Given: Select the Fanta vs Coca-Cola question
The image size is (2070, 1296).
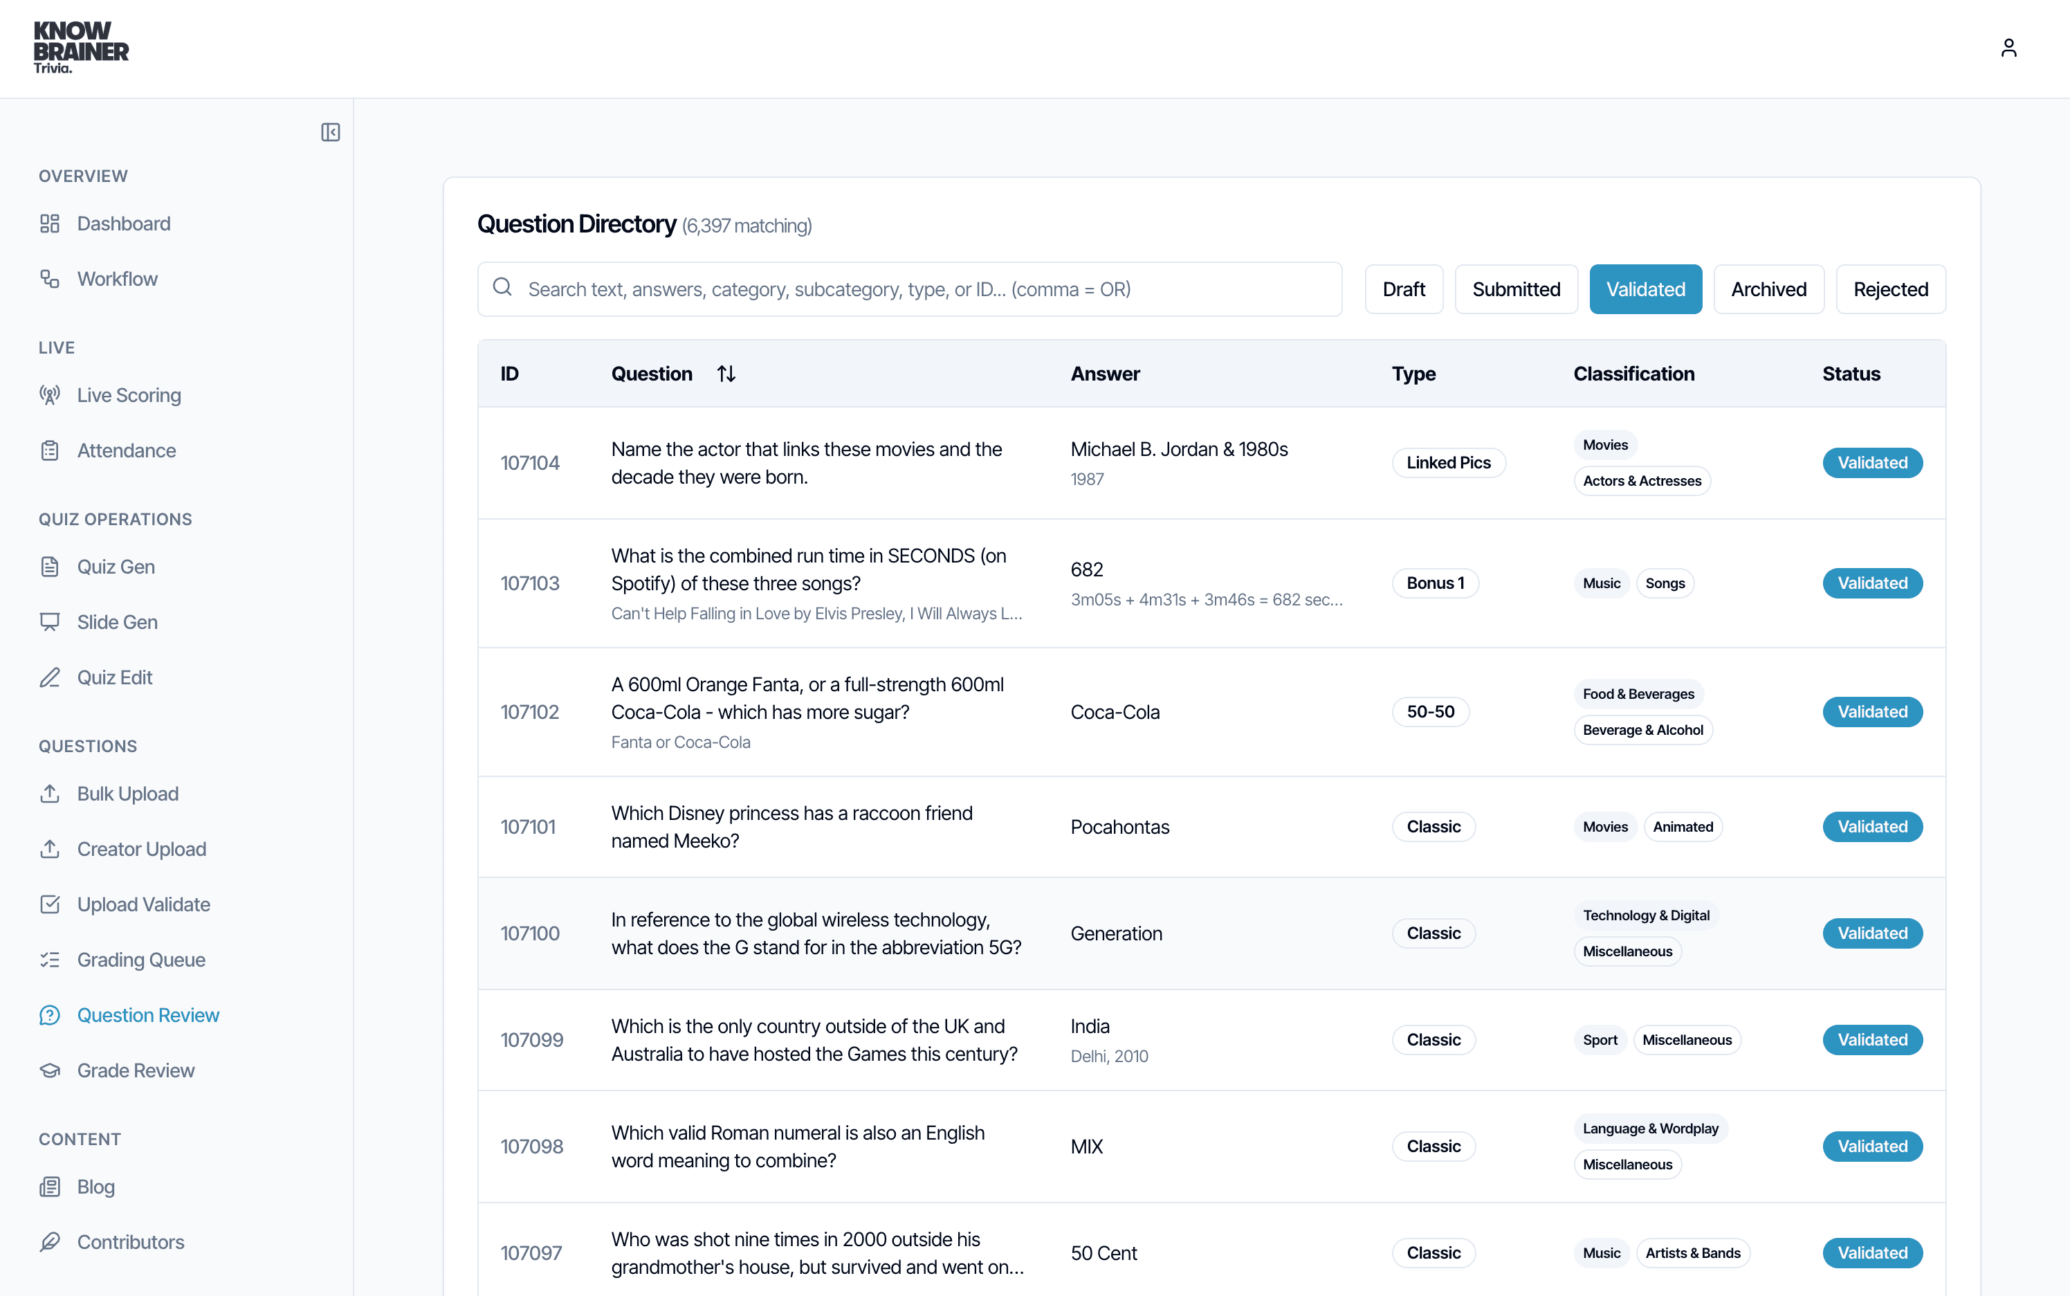Looking at the screenshot, I should tap(1211, 711).
